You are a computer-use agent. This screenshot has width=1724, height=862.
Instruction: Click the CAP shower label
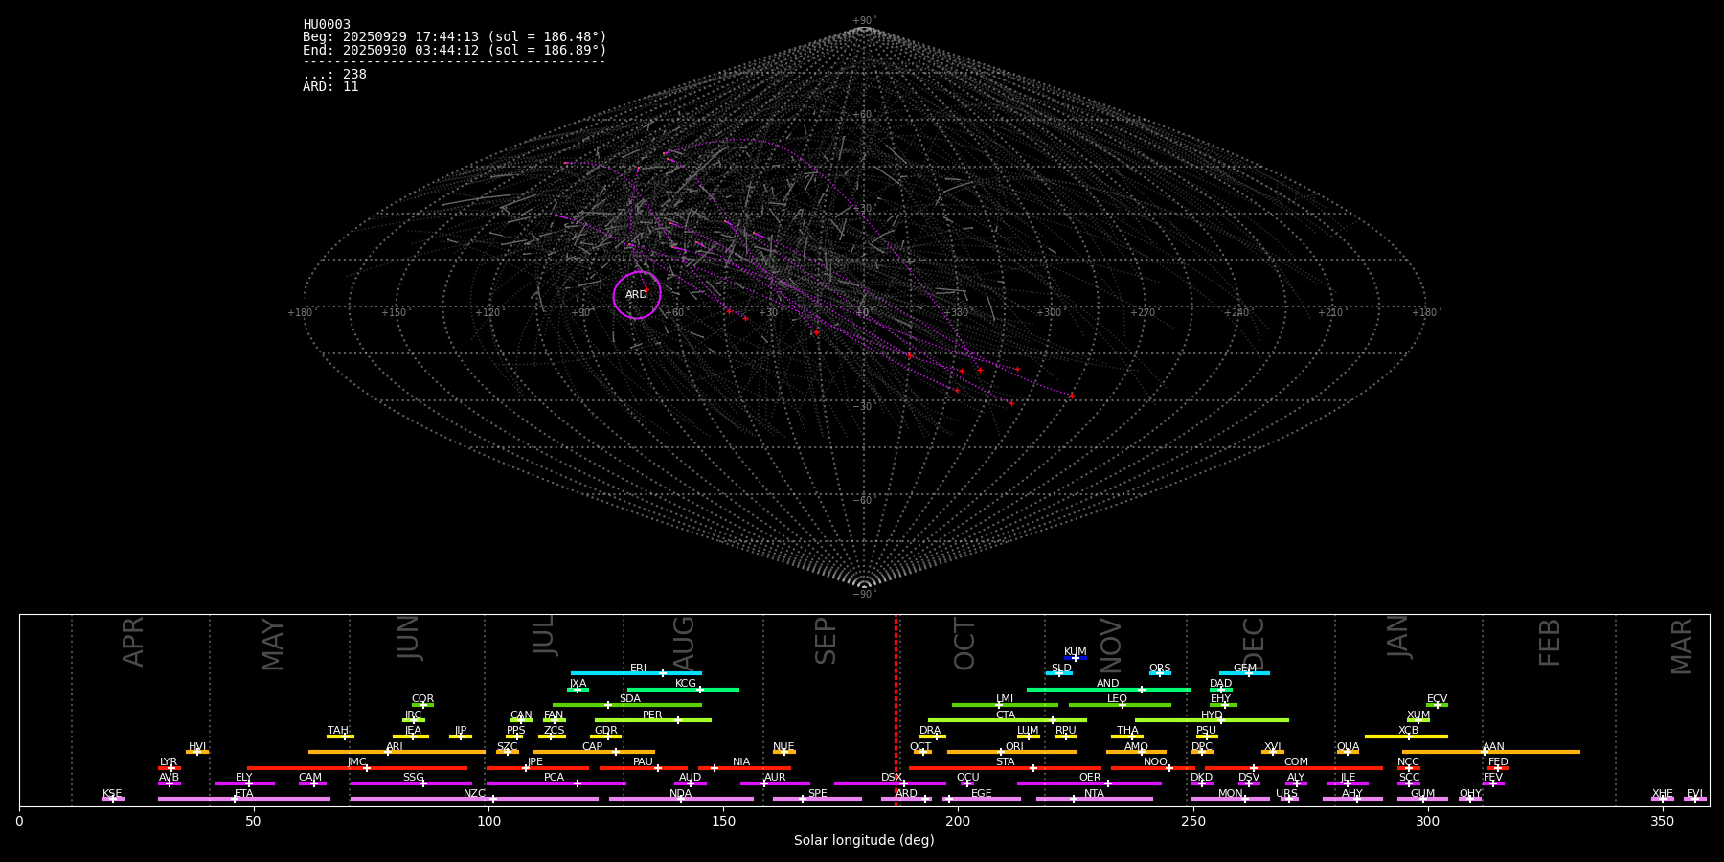[593, 747]
